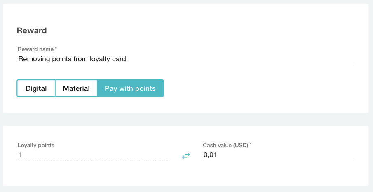Switch to the Material reward type
Viewport: 373px width, 192px height.
point(76,88)
